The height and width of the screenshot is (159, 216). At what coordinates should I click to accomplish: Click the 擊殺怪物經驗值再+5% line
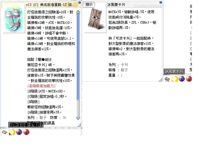coord(45,107)
